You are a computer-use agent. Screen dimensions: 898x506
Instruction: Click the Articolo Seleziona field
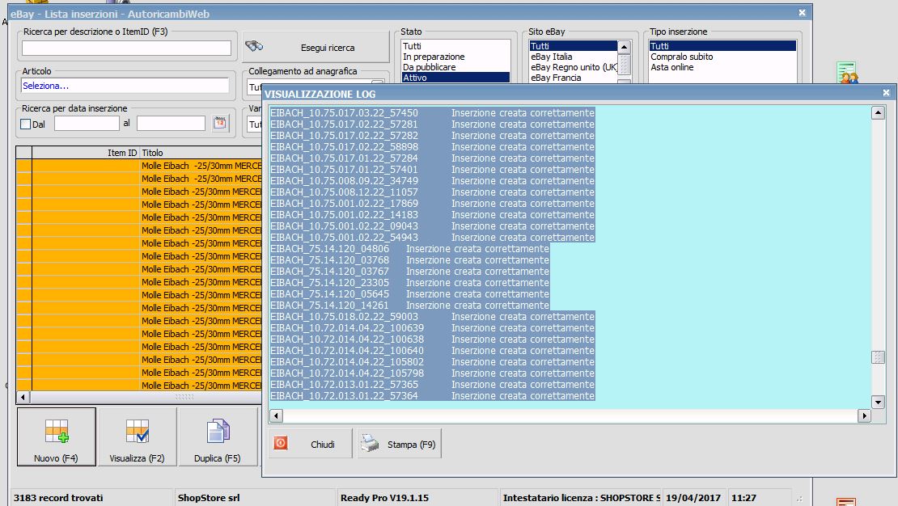(125, 86)
